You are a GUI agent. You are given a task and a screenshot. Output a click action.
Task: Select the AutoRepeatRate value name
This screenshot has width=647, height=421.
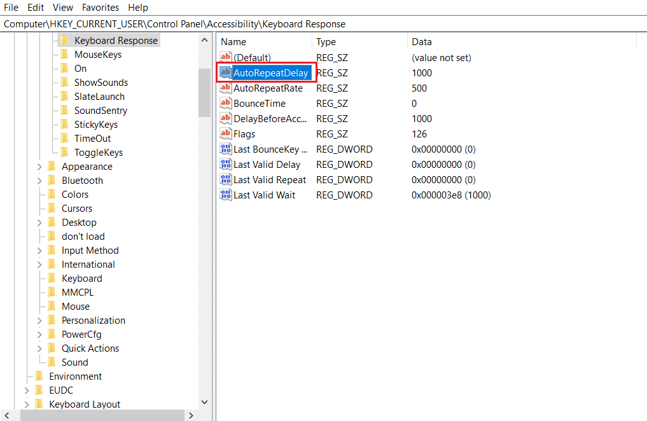268,88
